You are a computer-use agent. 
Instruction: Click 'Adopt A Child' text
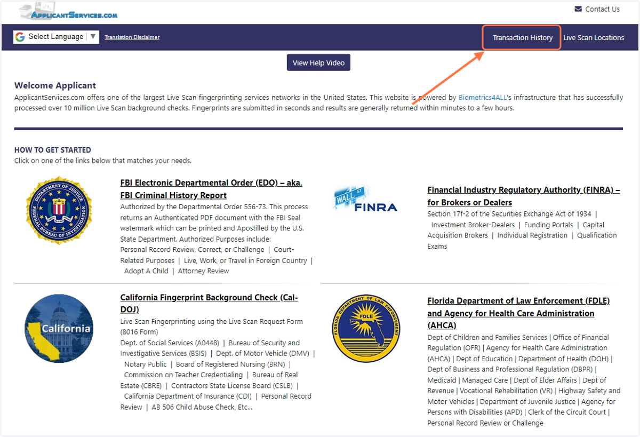pyautogui.click(x=146, y=271)
